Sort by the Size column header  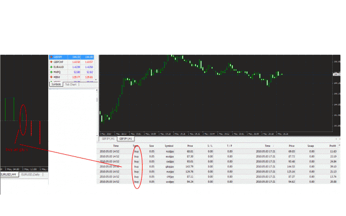click(x=151, y=146)
